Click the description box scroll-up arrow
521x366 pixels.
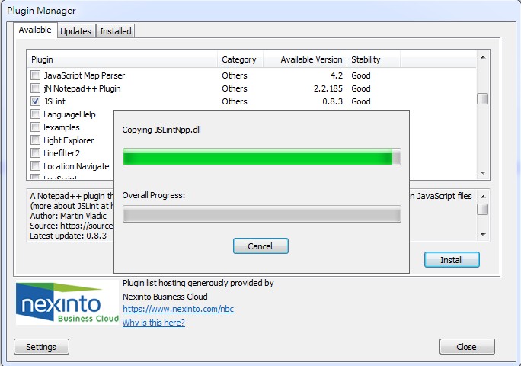click(x=483, y=196)
